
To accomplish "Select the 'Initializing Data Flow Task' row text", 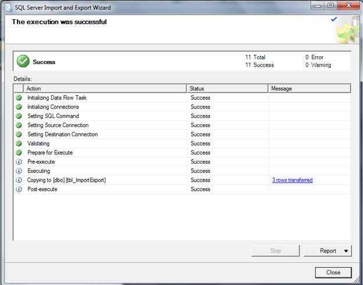I will point(57,98).
